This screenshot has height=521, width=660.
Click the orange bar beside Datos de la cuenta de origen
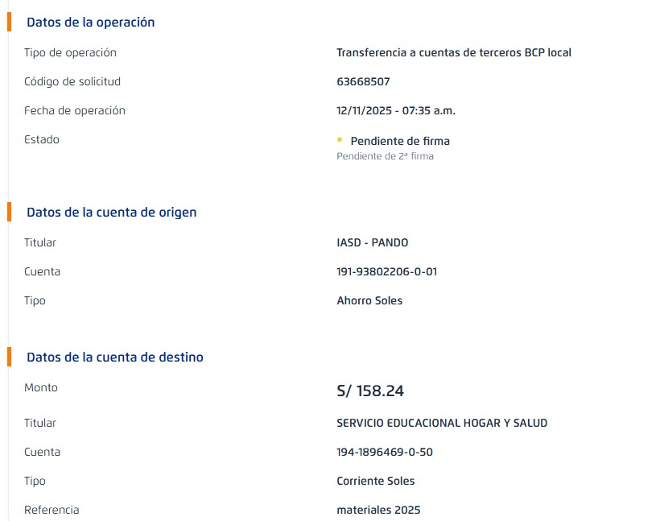tap(9, 212)
